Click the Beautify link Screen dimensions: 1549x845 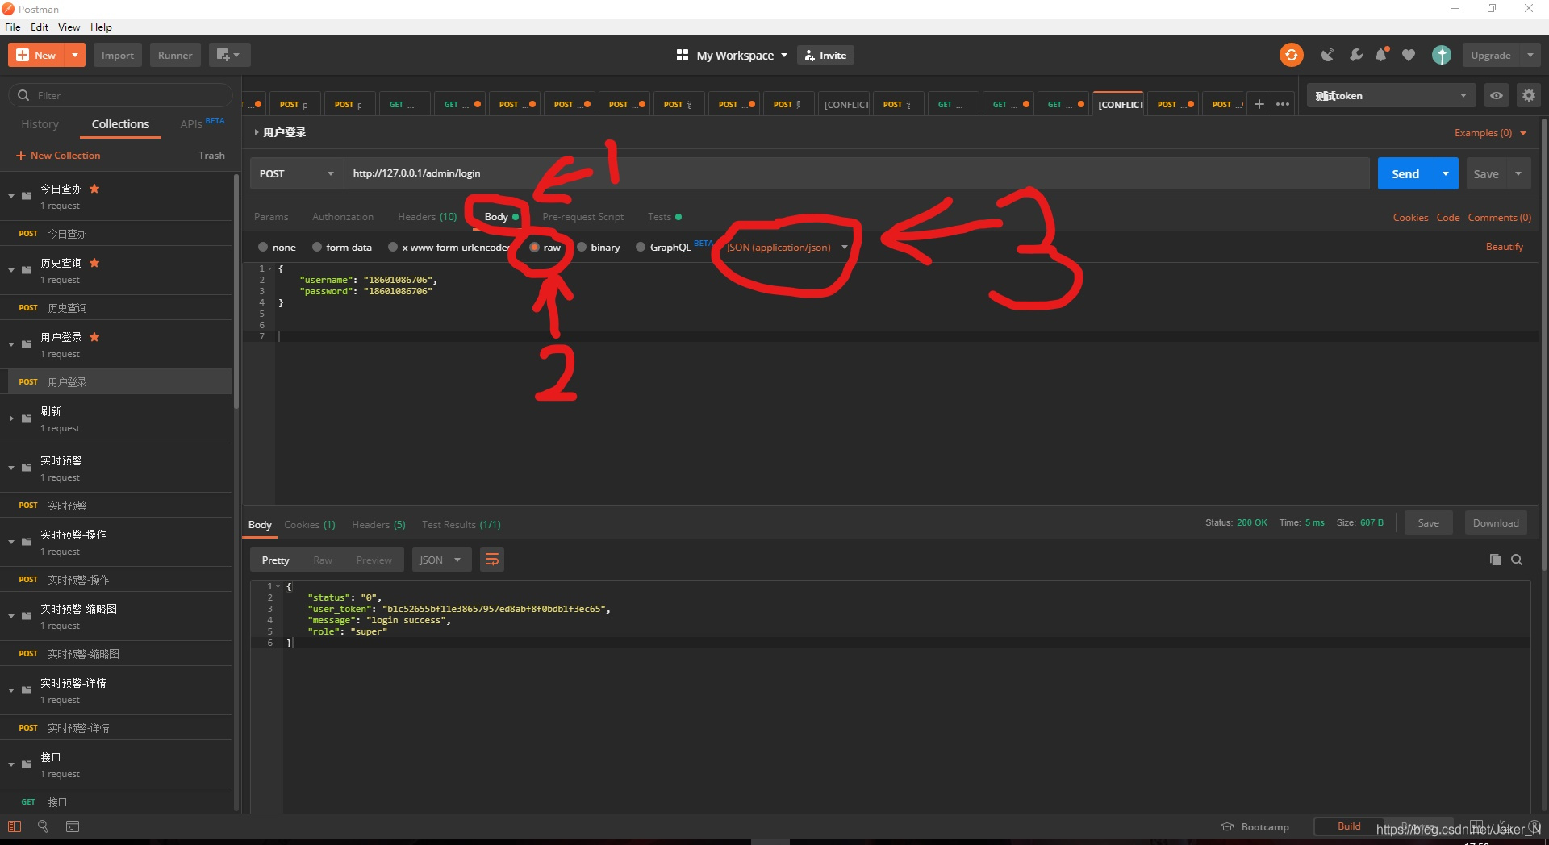click(x=1504, y=247)
